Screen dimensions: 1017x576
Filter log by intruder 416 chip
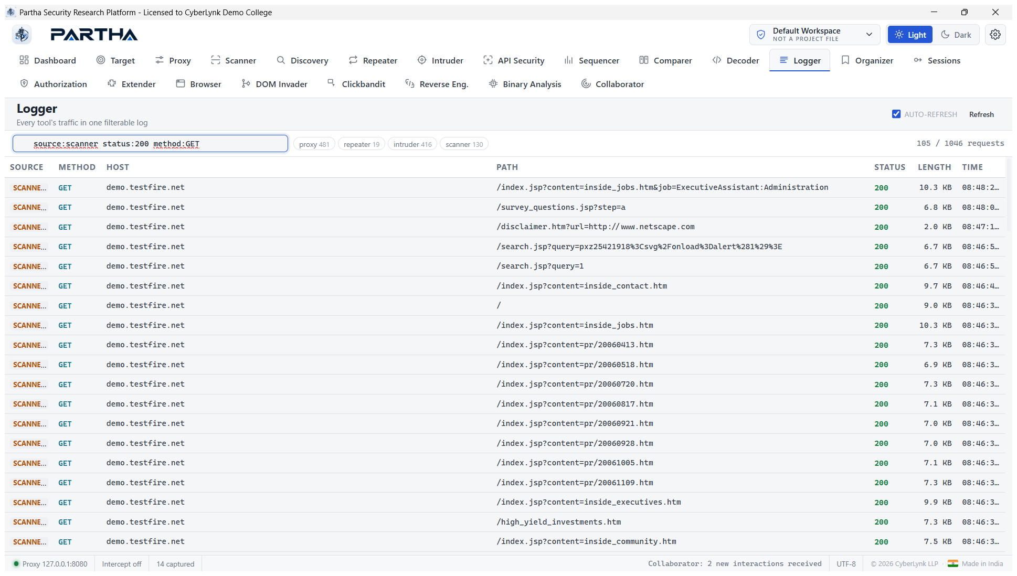click(x=412, y=144)
